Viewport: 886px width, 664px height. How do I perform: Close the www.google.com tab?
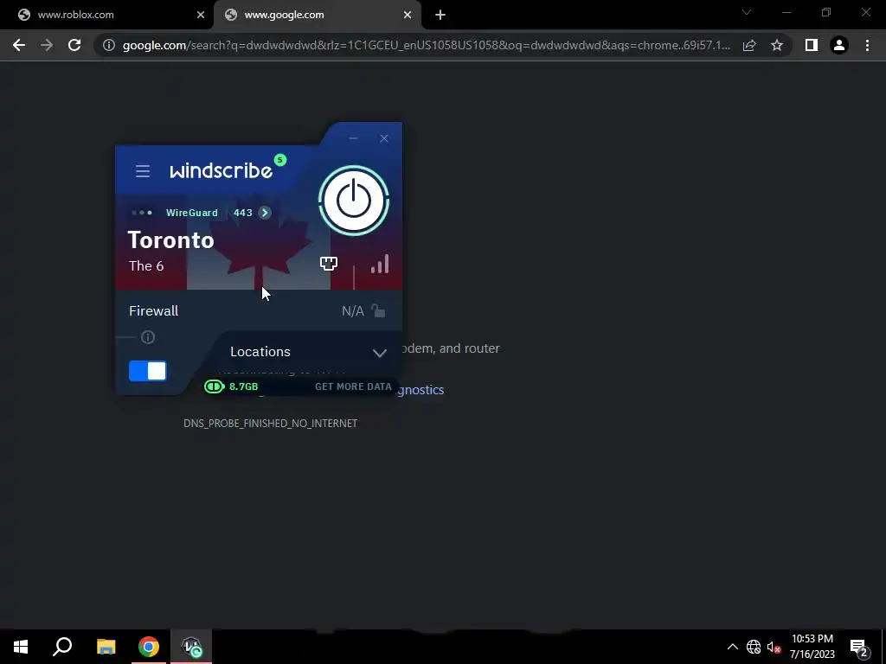coord(408,15)
